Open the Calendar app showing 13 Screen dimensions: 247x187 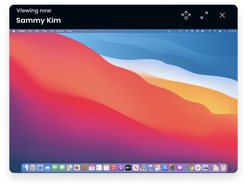click(91, 168)
